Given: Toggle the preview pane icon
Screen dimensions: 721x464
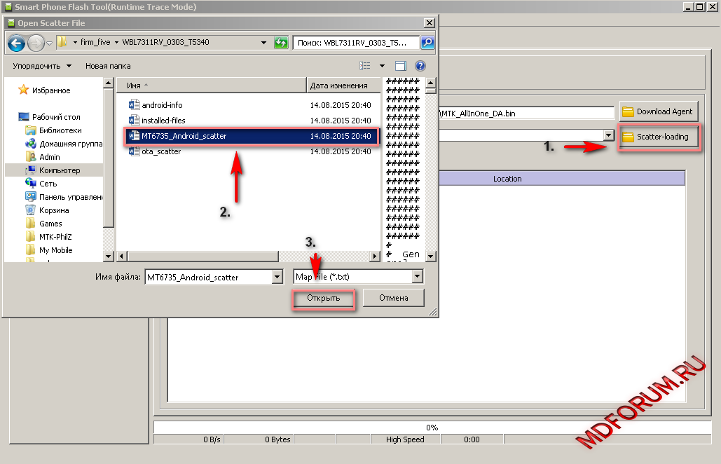Looking at the screenshot, I should point(401,66).
